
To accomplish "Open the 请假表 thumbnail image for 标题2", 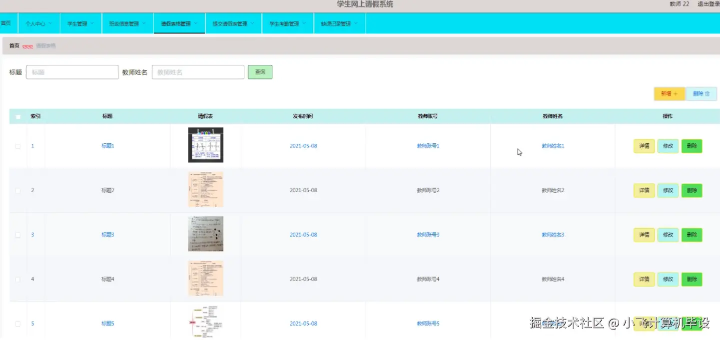I will 206,189.
